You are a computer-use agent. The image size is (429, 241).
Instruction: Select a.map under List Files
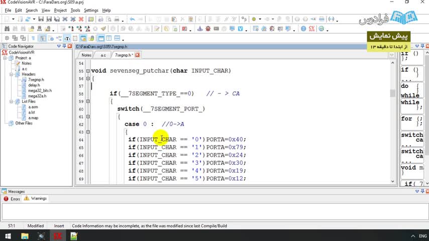point(33,118)
